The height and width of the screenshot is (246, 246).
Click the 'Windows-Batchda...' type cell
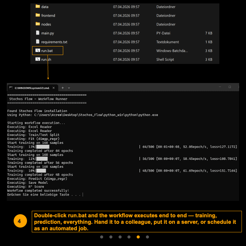pos(172,51)
